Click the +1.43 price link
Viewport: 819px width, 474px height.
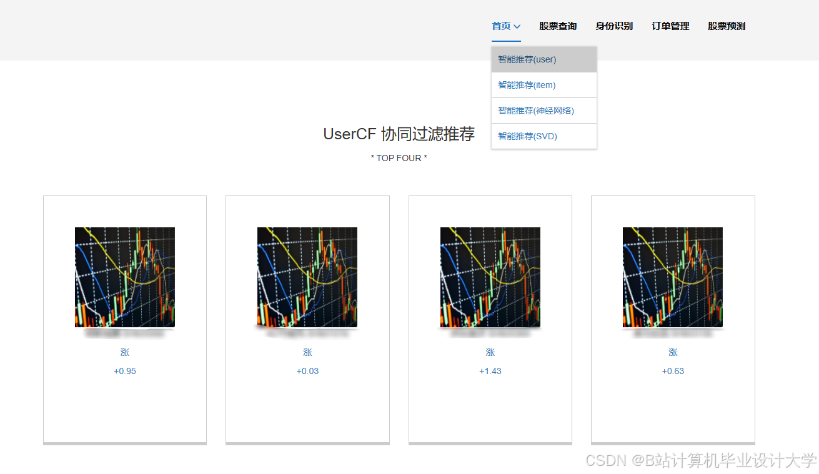coord(490,370)
